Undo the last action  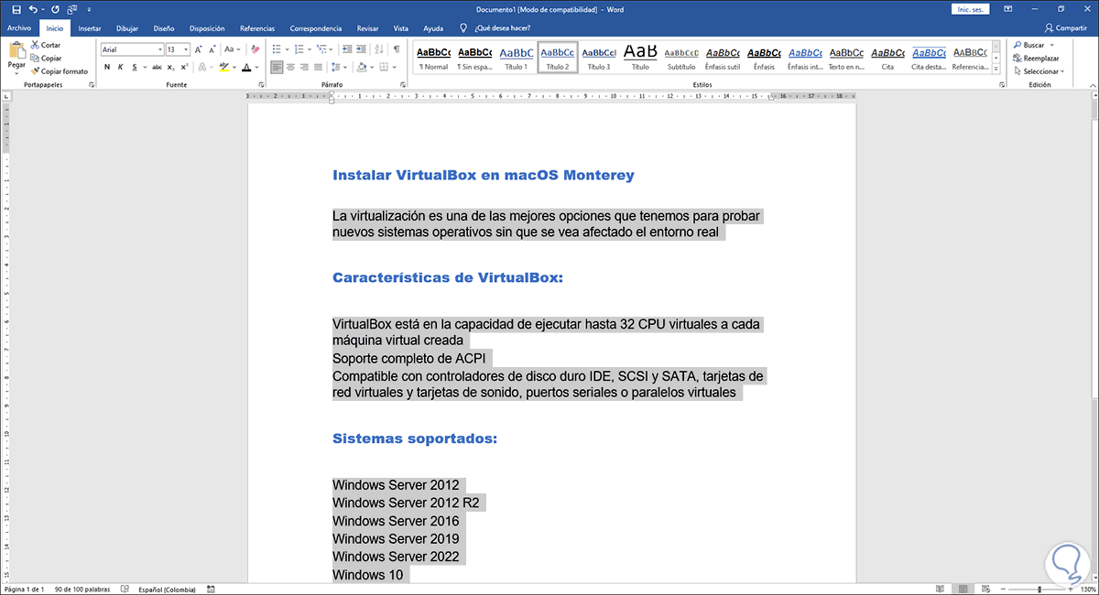pos(34,9)
